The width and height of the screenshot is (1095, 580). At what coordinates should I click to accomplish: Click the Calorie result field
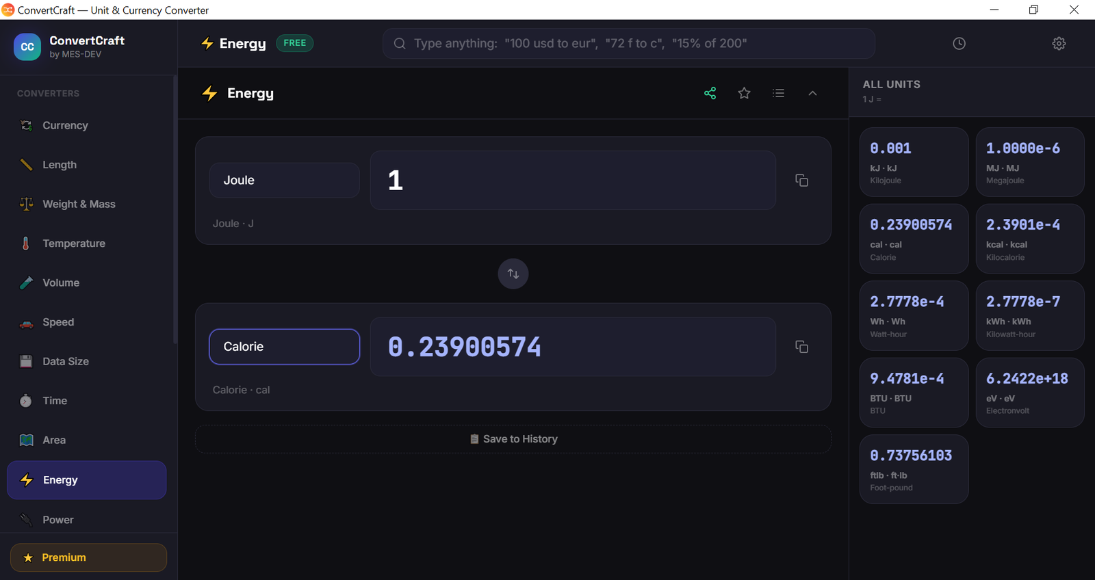573,347
